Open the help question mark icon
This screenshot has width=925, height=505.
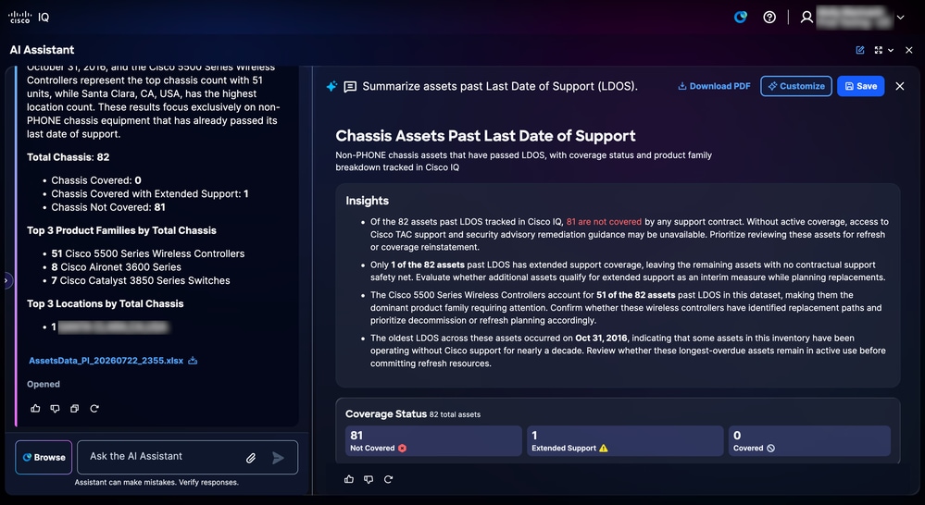point(769,17)
